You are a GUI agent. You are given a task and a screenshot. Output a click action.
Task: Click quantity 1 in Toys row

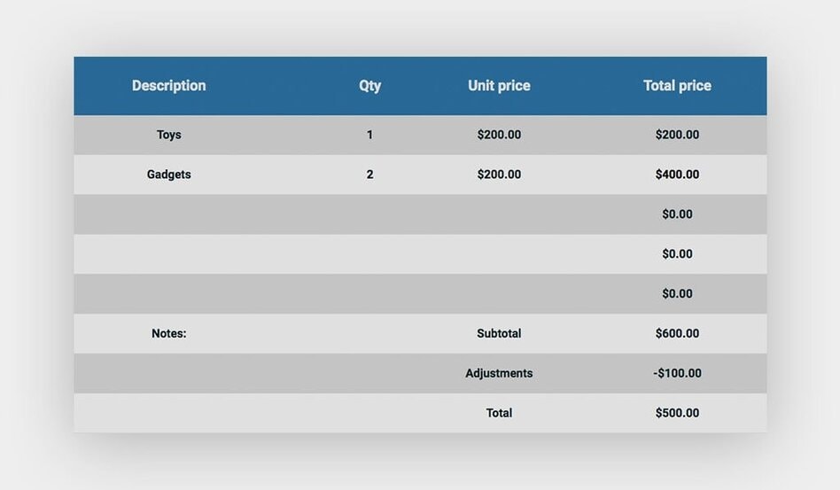pyautogui.click(x=369, y=135)
